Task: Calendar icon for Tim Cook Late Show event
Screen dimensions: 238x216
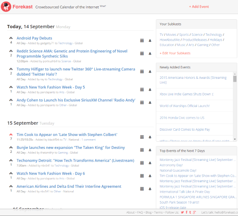Action: (142, 137)
